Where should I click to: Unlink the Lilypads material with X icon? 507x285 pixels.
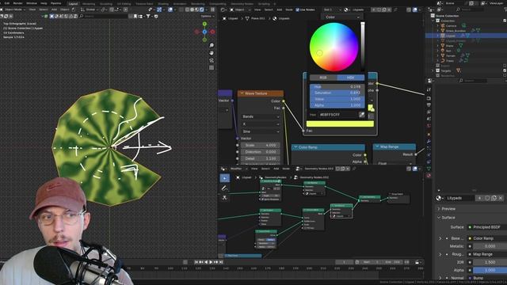tap(501, 198)
